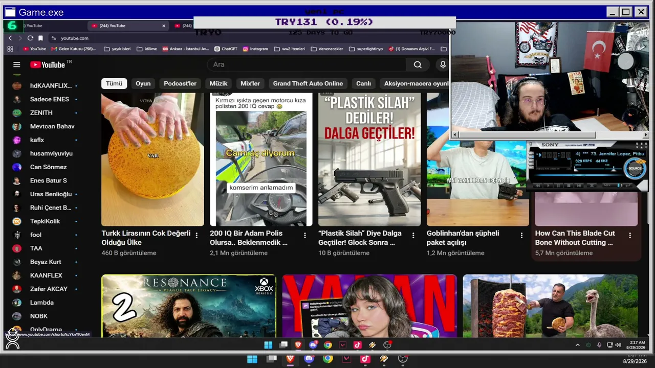Reload the youtube.com page
655x368 pixels.
(x=30, y=38)
